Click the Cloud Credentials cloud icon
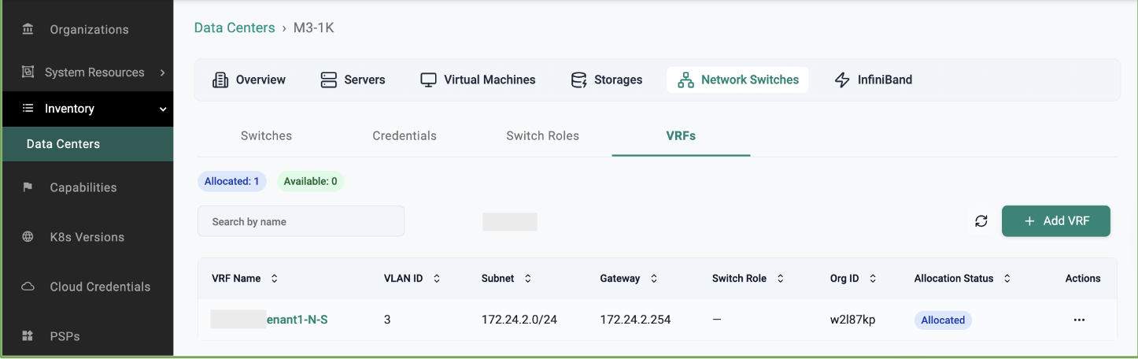 tap(28, 287)
